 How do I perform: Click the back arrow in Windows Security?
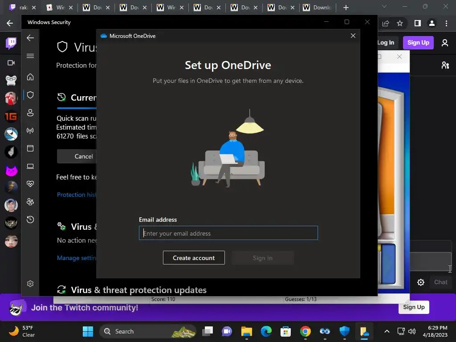(x=30, y=38)
